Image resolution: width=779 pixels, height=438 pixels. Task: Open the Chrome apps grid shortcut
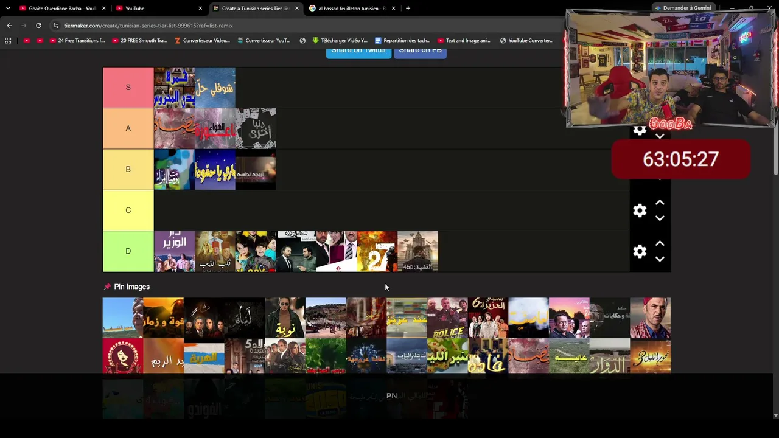pos(8,41)
